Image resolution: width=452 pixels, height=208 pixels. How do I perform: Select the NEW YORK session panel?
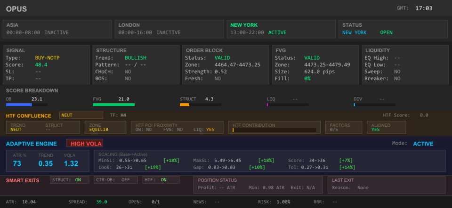(281, 29)
